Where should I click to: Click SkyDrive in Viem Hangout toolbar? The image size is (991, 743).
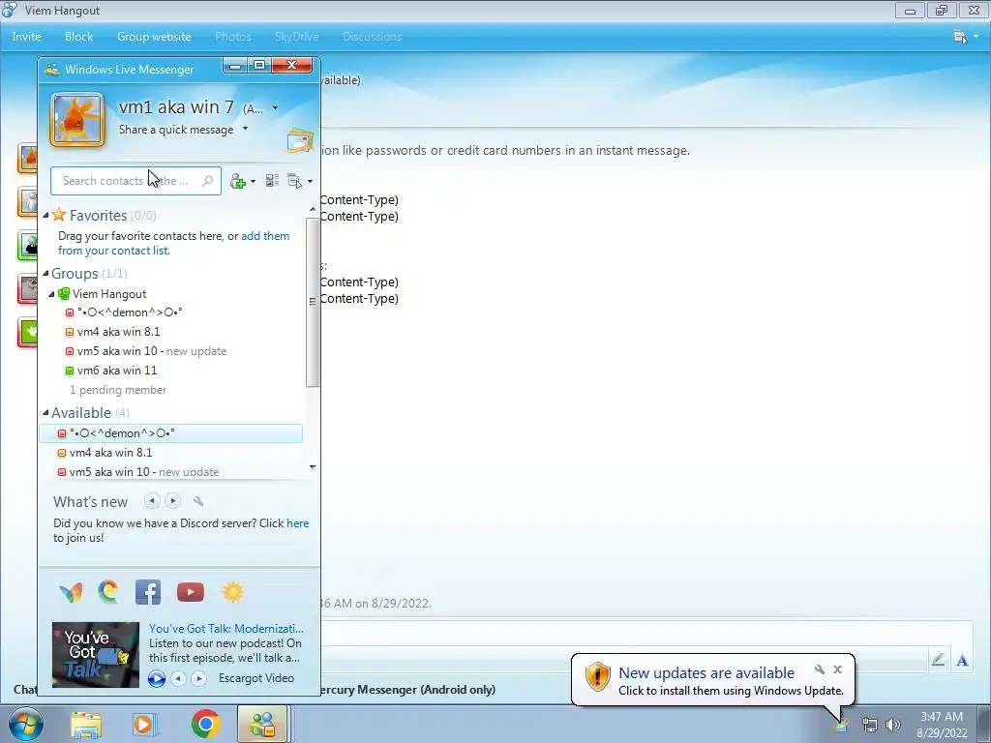point(296,37)
